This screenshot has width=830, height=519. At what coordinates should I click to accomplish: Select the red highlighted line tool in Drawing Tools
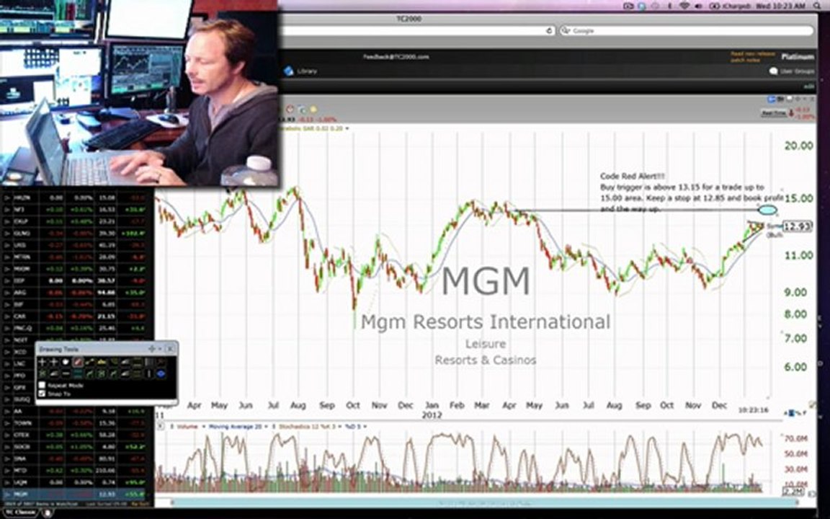(x=78, y=363)
